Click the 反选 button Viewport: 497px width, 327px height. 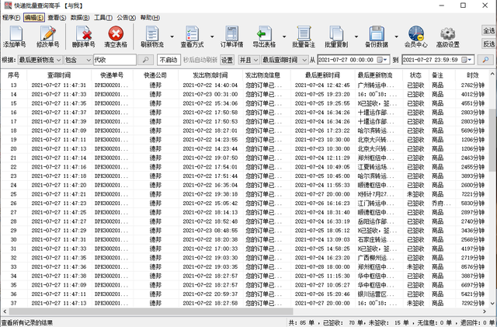click(x=488, y=43)
